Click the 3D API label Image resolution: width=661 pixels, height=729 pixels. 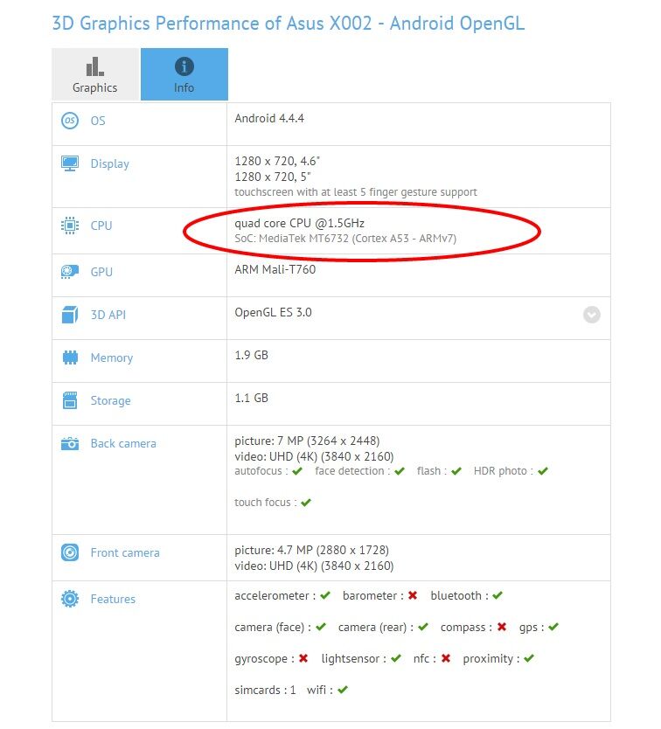coord(108,315)
